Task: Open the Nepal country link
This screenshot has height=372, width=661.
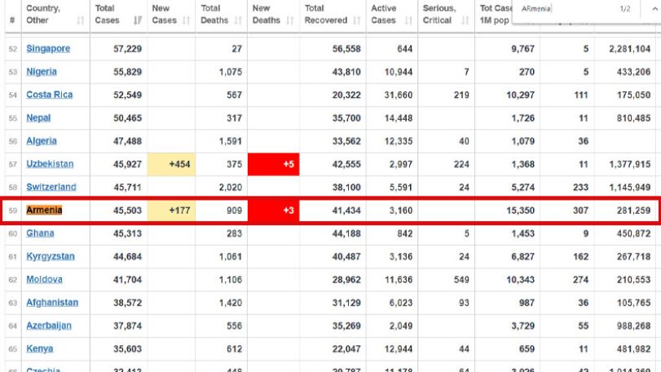Action: 38,117
